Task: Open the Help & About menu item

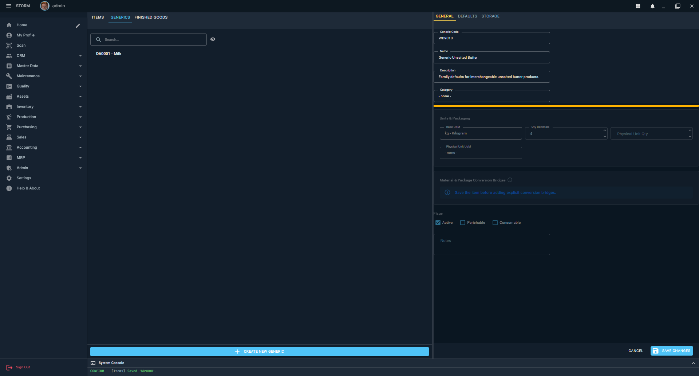Action: (x=28, y=188)
